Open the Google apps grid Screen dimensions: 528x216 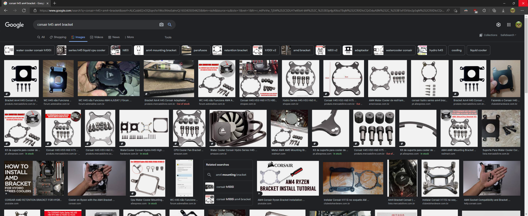pyautogui.click(x=509, y=25)
